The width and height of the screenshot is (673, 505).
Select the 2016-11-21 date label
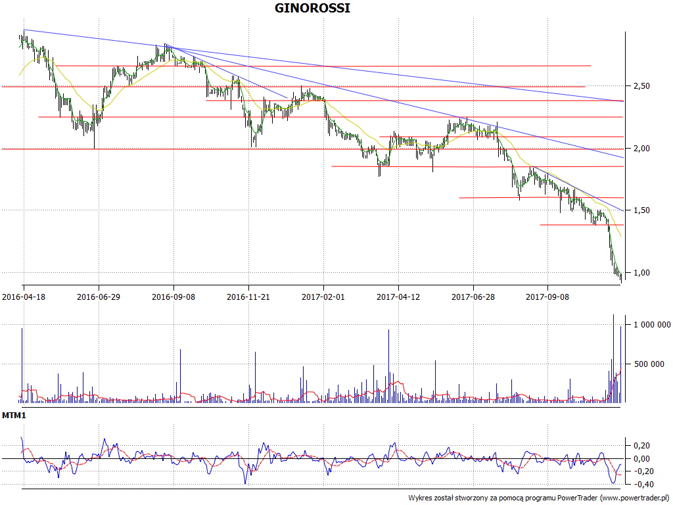pos(248,297)
